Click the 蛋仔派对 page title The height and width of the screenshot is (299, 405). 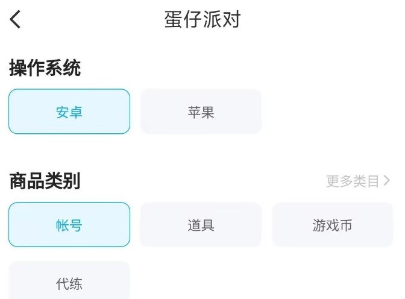coord(202,19)
